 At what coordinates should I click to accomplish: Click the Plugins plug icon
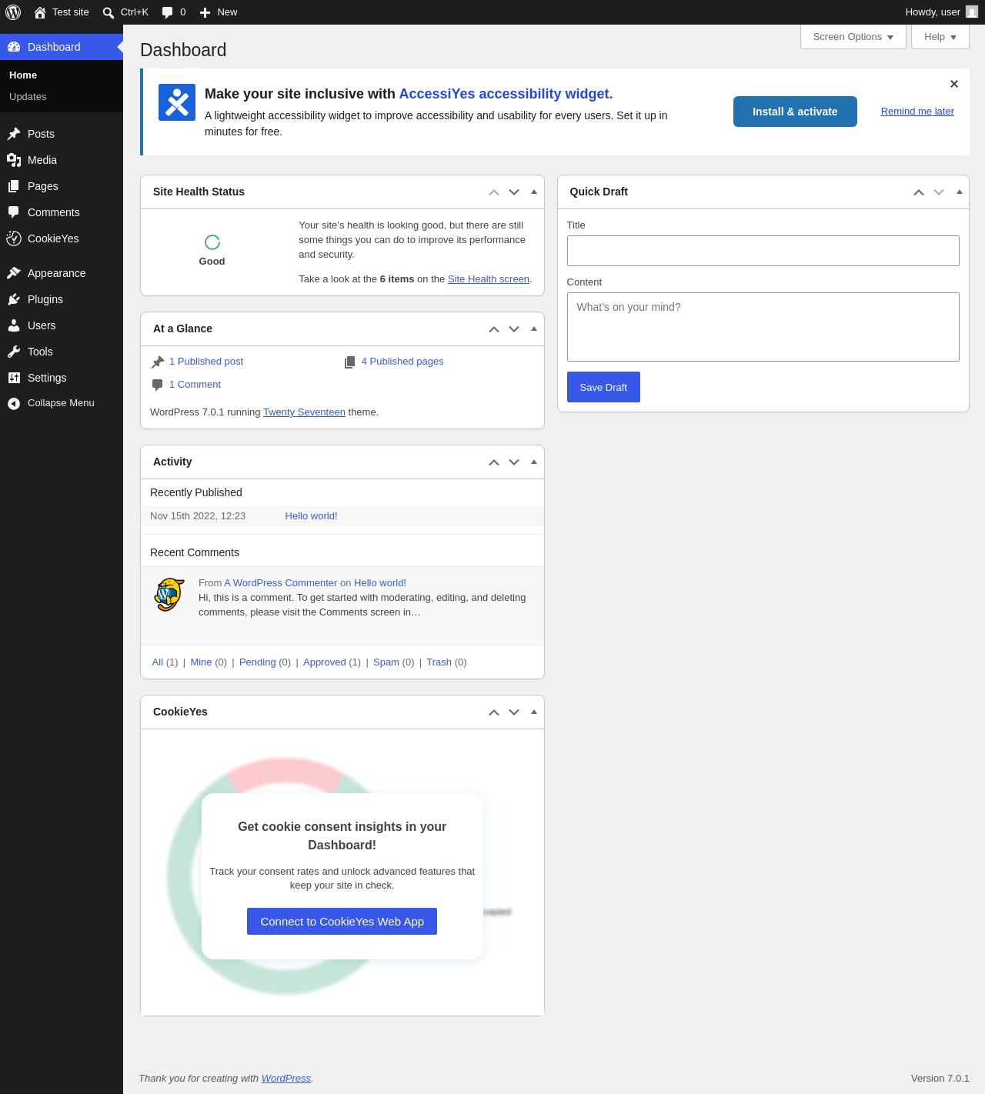click(x=14, y=299)
